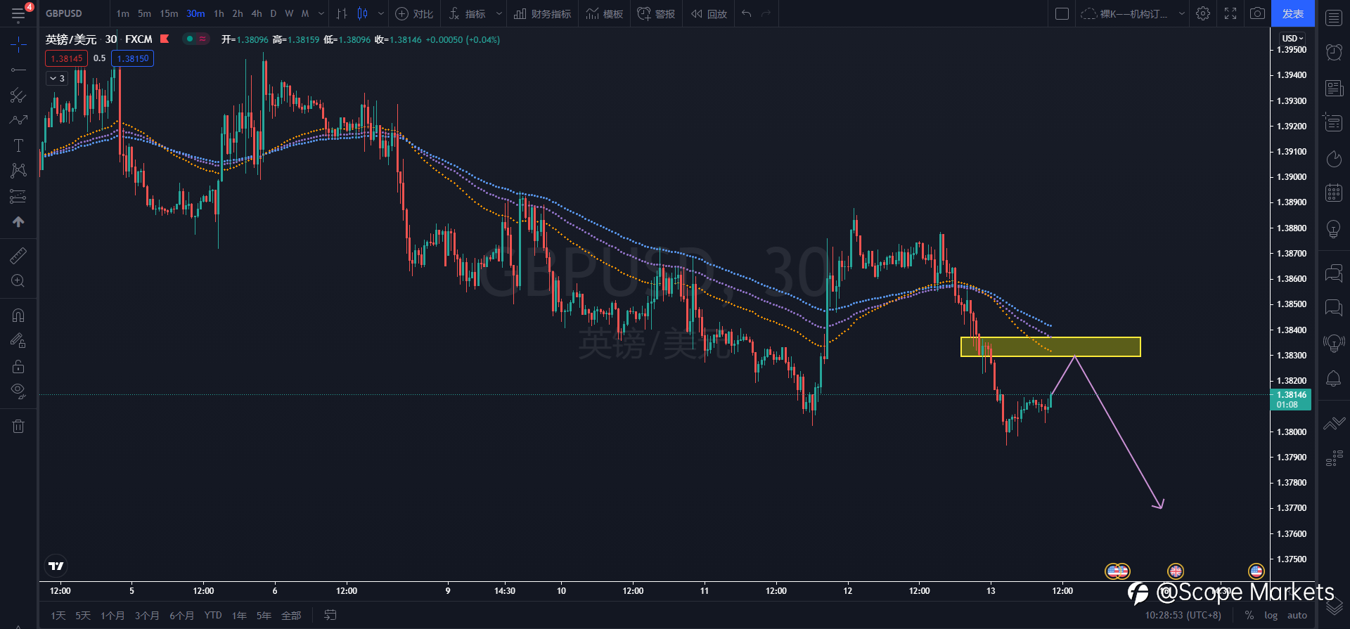Select the brush drawing tool
This screenshot has width=1350, height=629.
[x=18, y=120]
